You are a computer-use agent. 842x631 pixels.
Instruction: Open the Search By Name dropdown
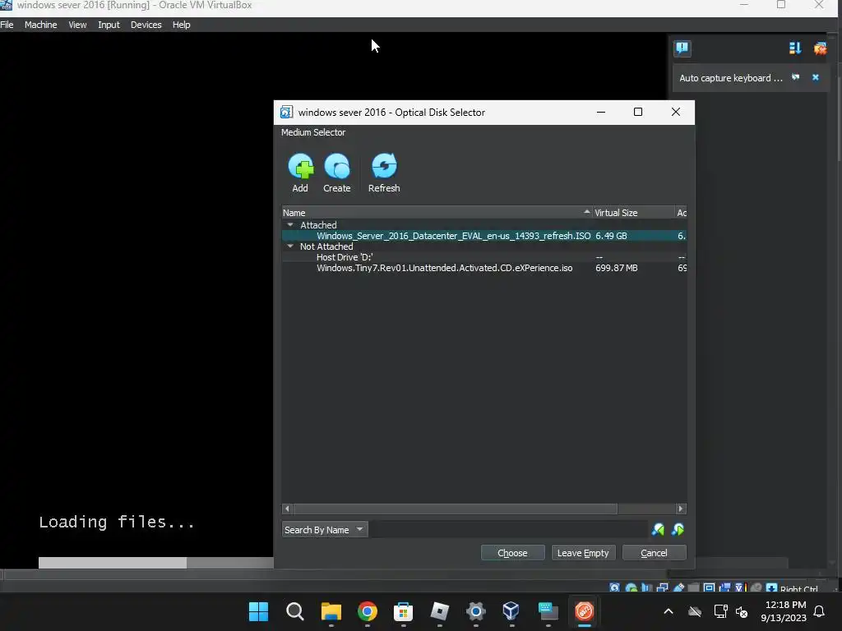pyautogui.click(x=324, y=530)
